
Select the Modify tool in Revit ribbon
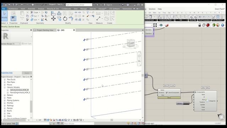click(x=4, y=16)
